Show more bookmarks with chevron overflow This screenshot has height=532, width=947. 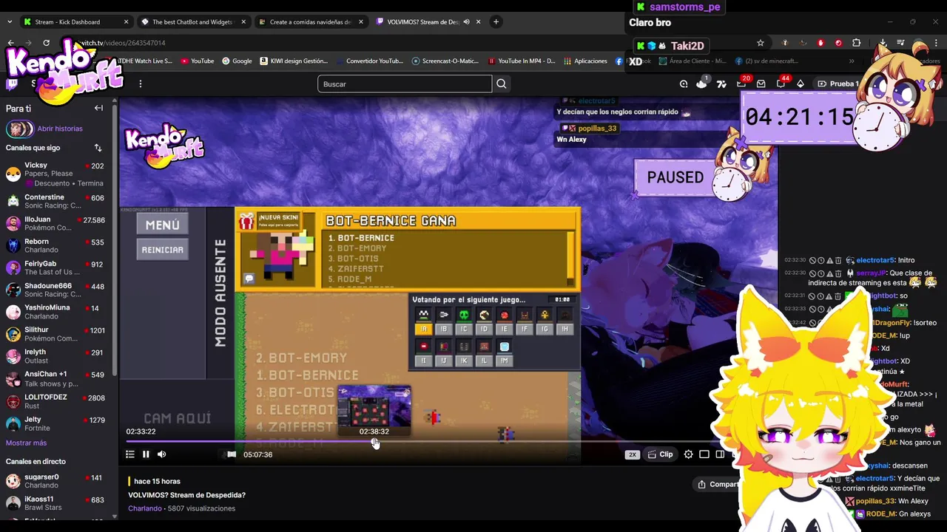(x=852, y=61)
